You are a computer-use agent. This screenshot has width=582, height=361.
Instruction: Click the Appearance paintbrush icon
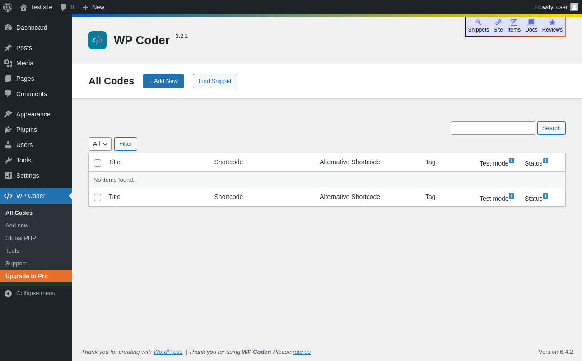tap(8, 114)
